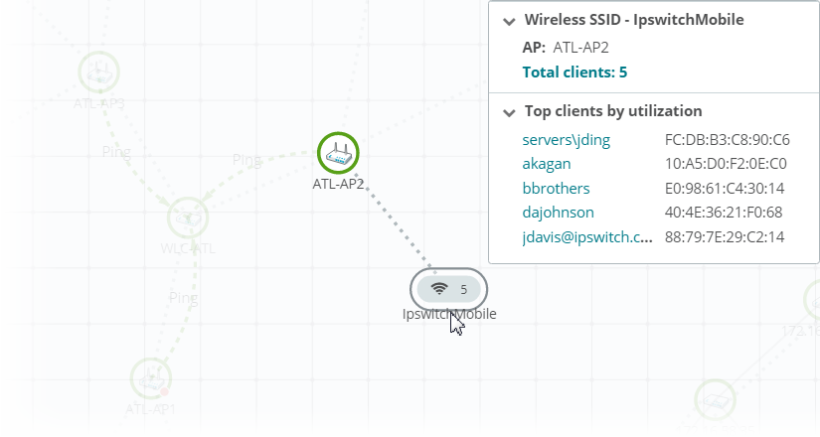The width and height of the screenshot is (820, 437).
Task: Click the jdavis@ipswitch.c... client link
Action: (587, 236)
